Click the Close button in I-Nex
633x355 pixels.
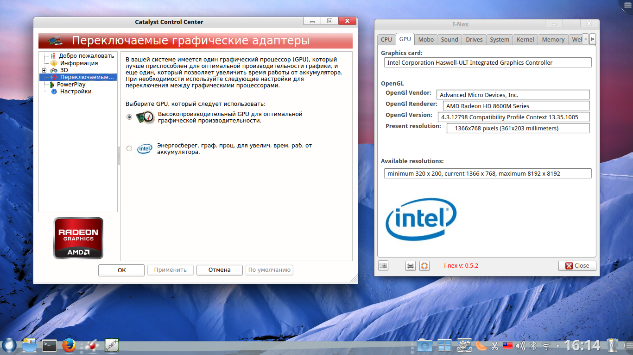(577, 266)
